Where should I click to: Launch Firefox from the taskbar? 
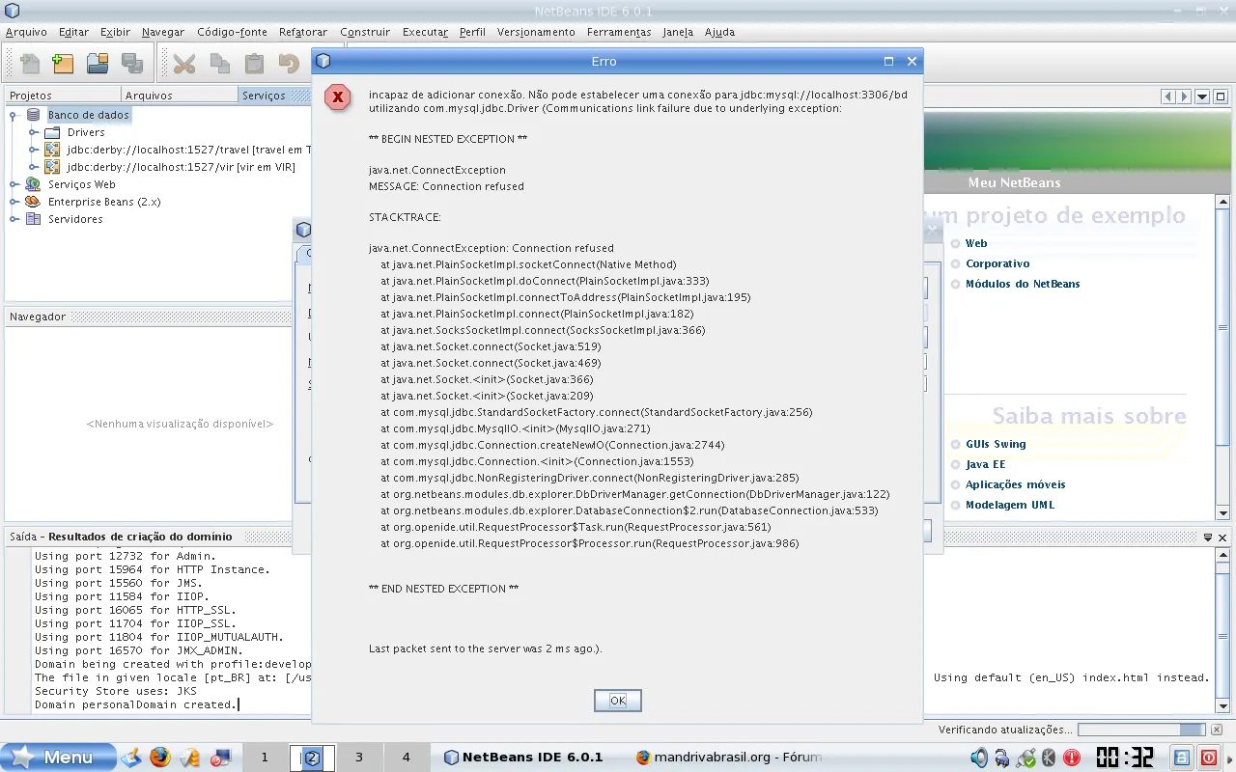coord(159,758)
